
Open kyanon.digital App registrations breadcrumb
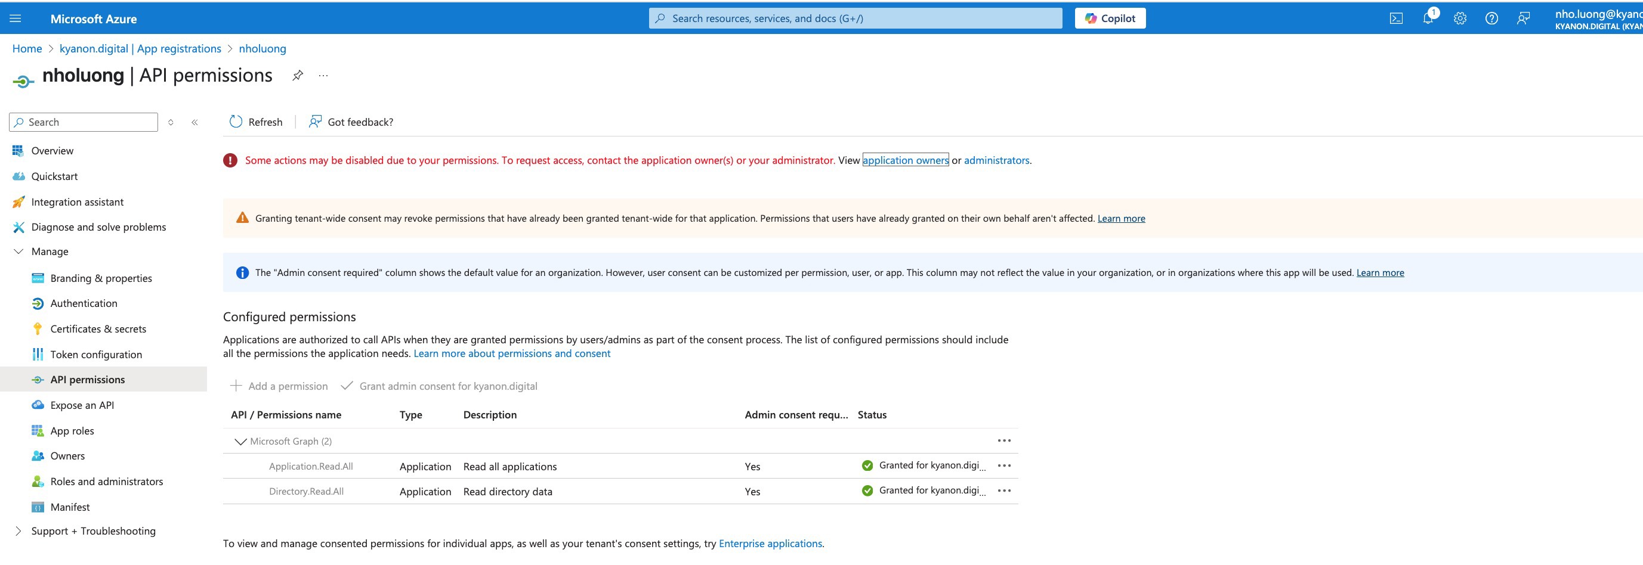[140, 48]
